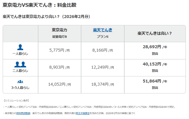The width and height of the screenshot is (189, 119).
Task: Click the 契約アンペア30A usage conditions line
Action: click(x=89, y=107)
